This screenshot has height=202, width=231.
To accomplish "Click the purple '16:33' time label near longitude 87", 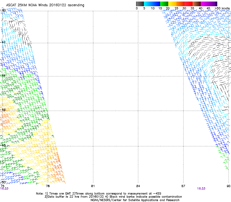I will [201, 189].
